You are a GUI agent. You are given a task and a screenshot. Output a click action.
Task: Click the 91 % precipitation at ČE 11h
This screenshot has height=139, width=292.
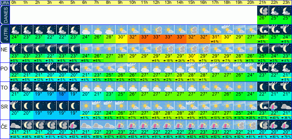point(145,137)
